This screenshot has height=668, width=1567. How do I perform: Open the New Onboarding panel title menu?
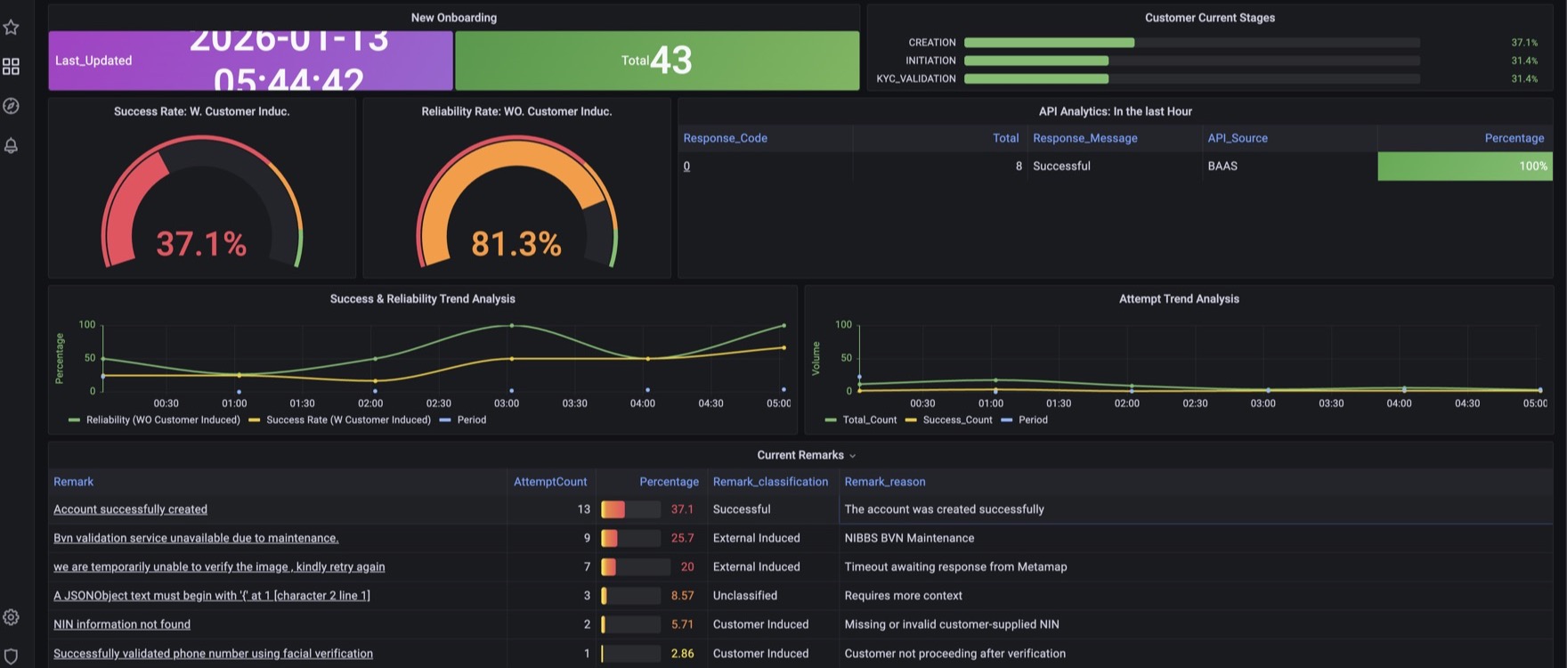(x=454, y=18)
